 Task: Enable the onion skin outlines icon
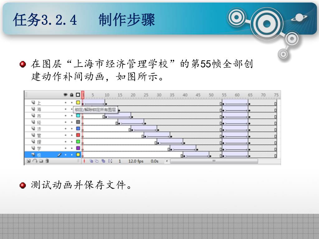(97, 161)
